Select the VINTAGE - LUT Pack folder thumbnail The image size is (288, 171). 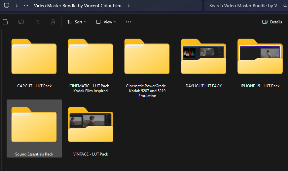[90, 126]
